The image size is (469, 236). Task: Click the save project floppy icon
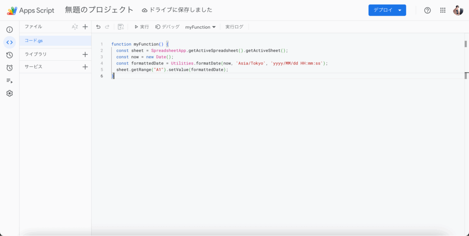[120, 27]
